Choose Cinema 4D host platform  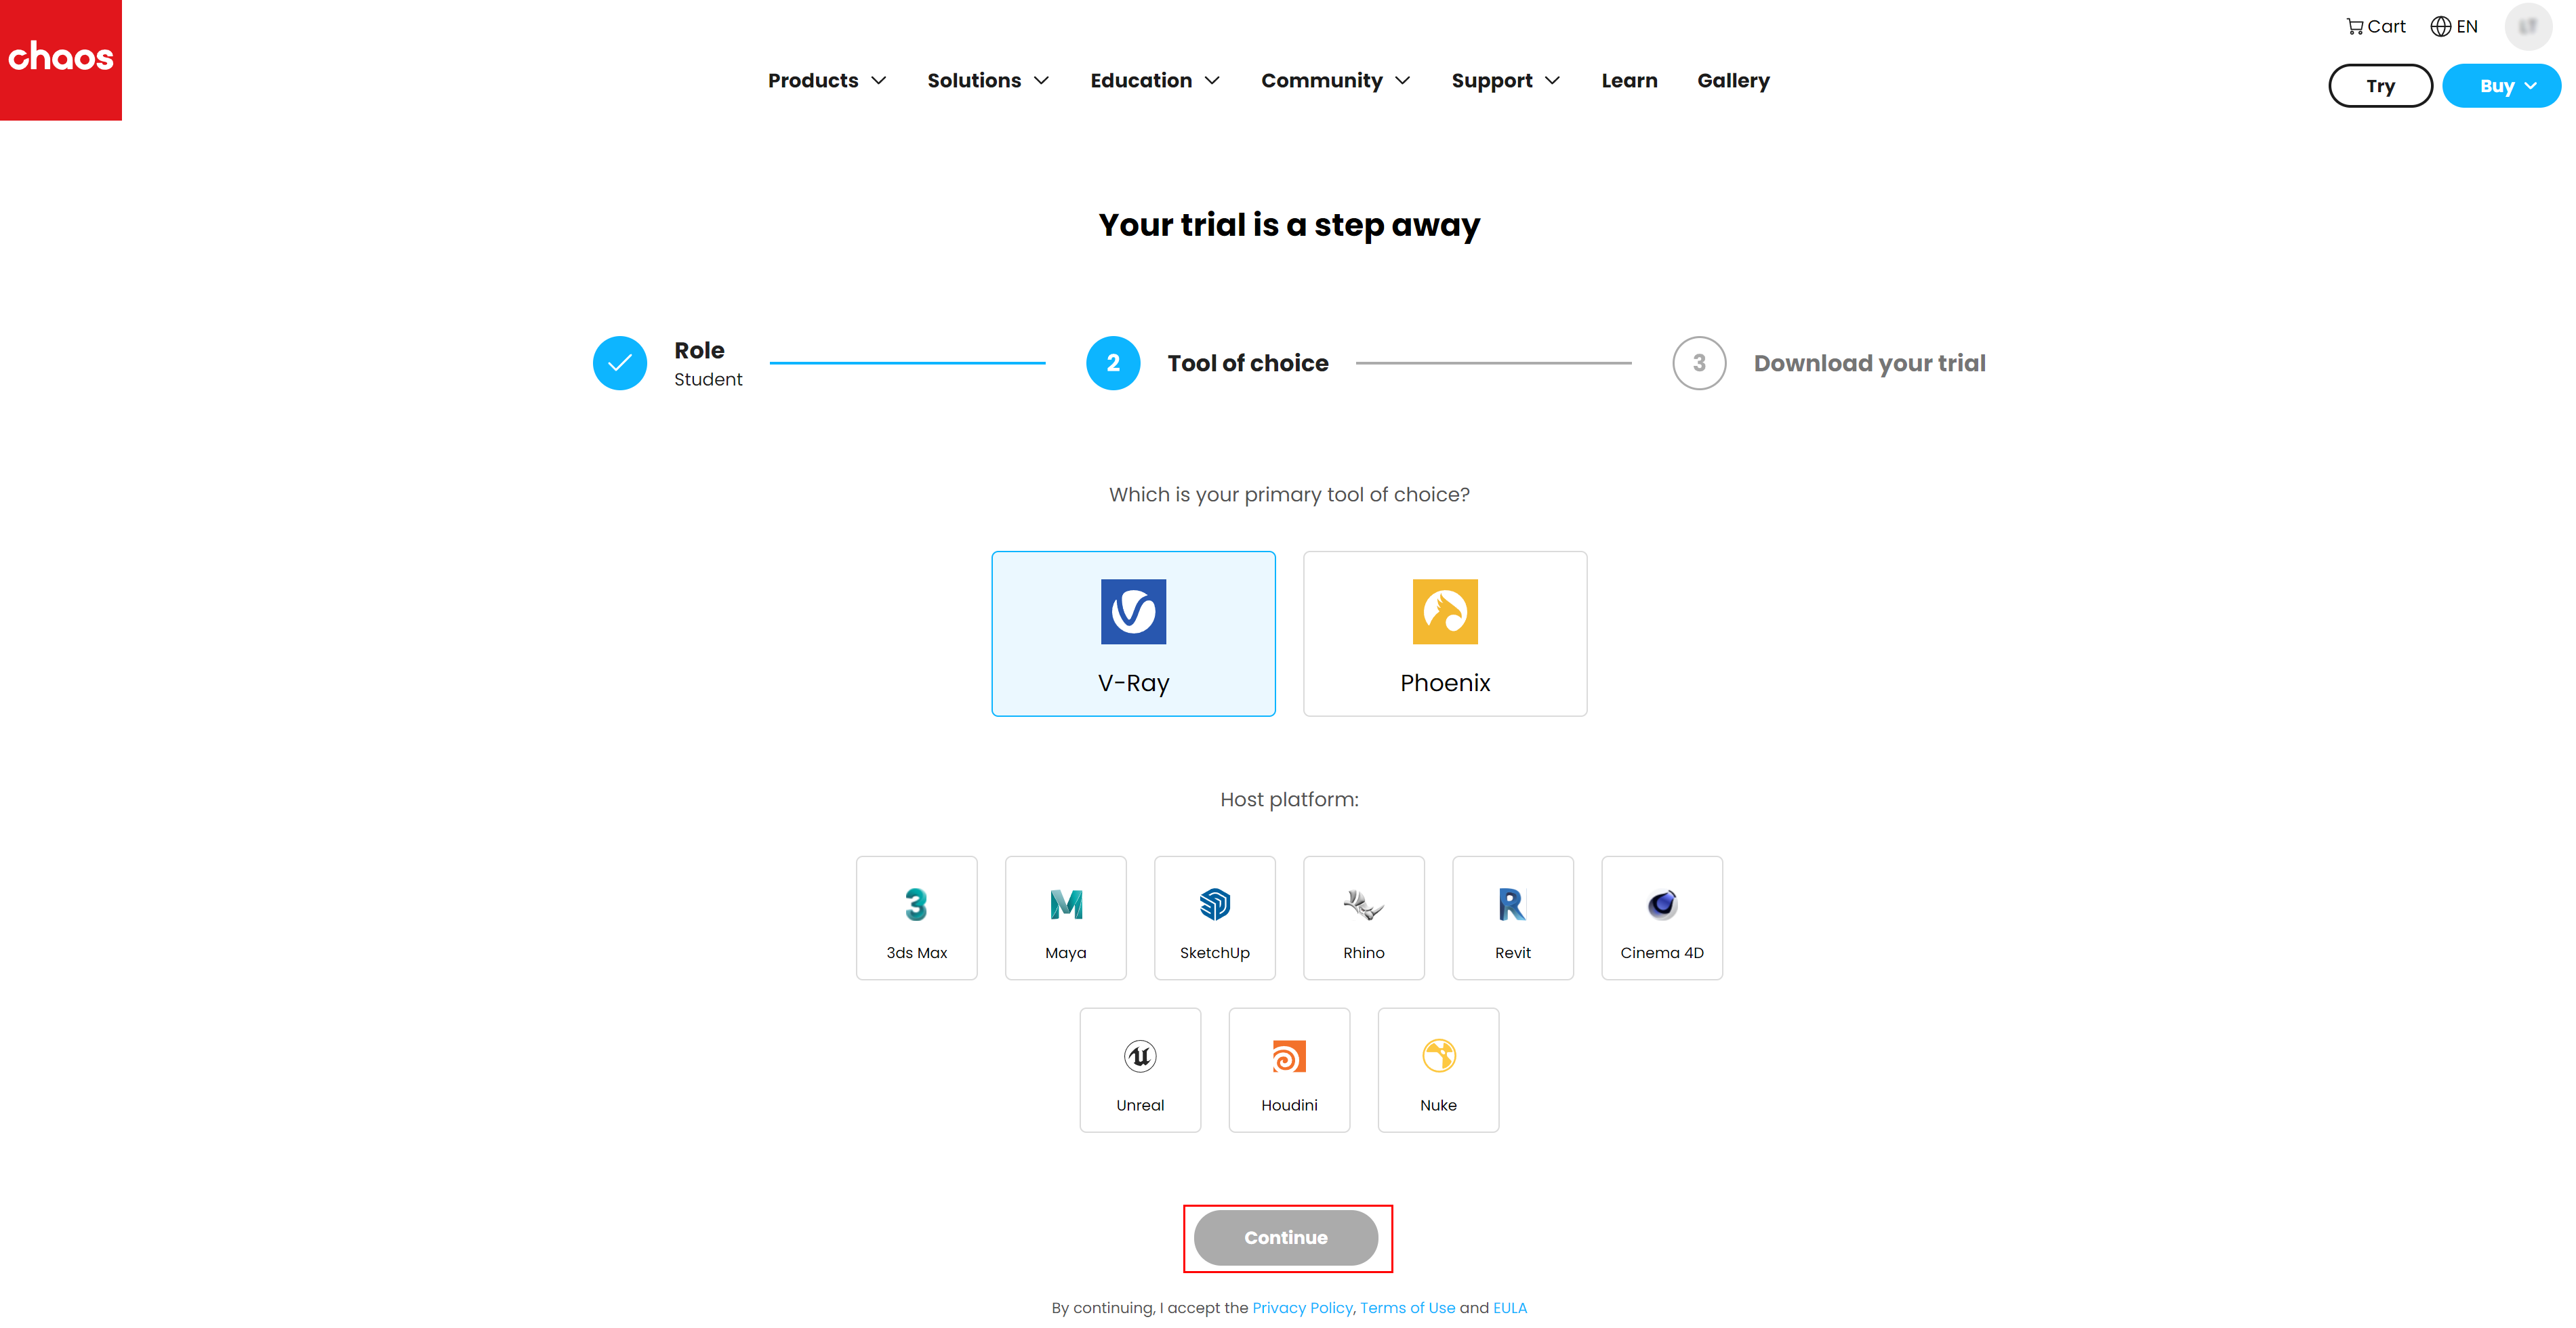click(x=1662, y=917)
